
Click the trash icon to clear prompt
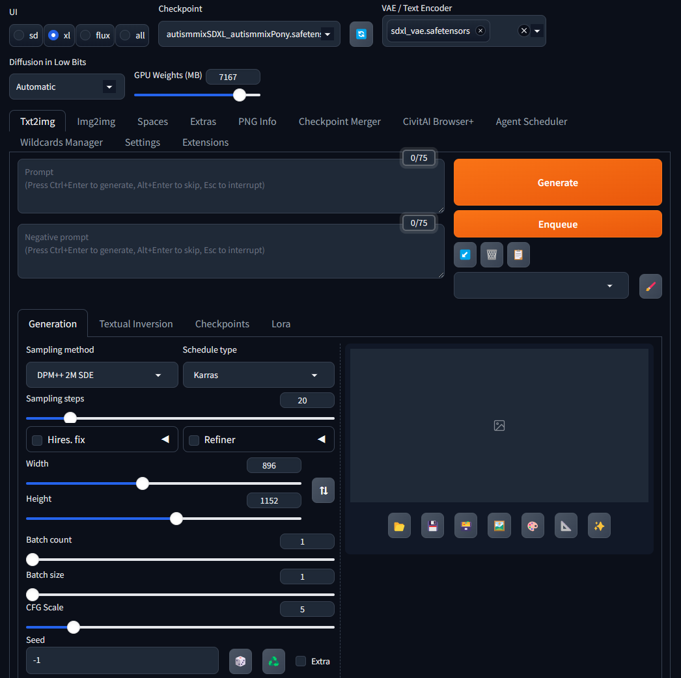pyautogui.click(x=492, y=255)
